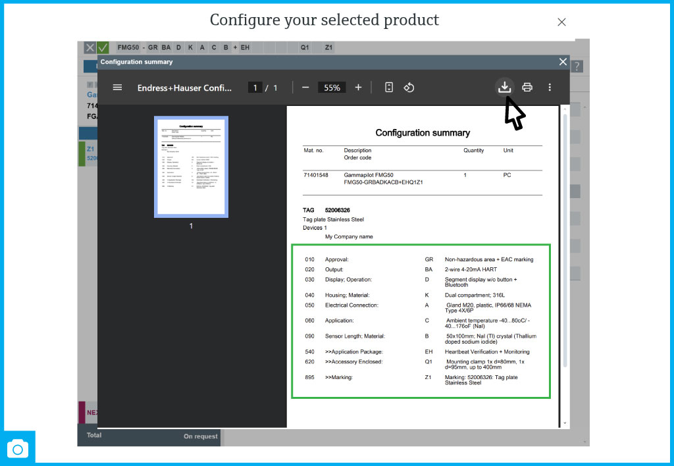Click the PDF scrollbar down arrow

click(x=564, y=423)
